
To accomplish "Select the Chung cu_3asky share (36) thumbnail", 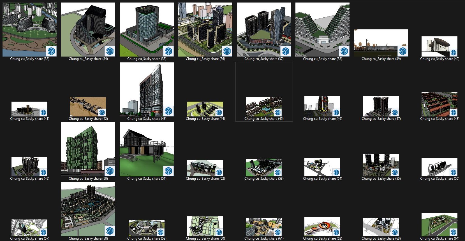I will 205,29.
